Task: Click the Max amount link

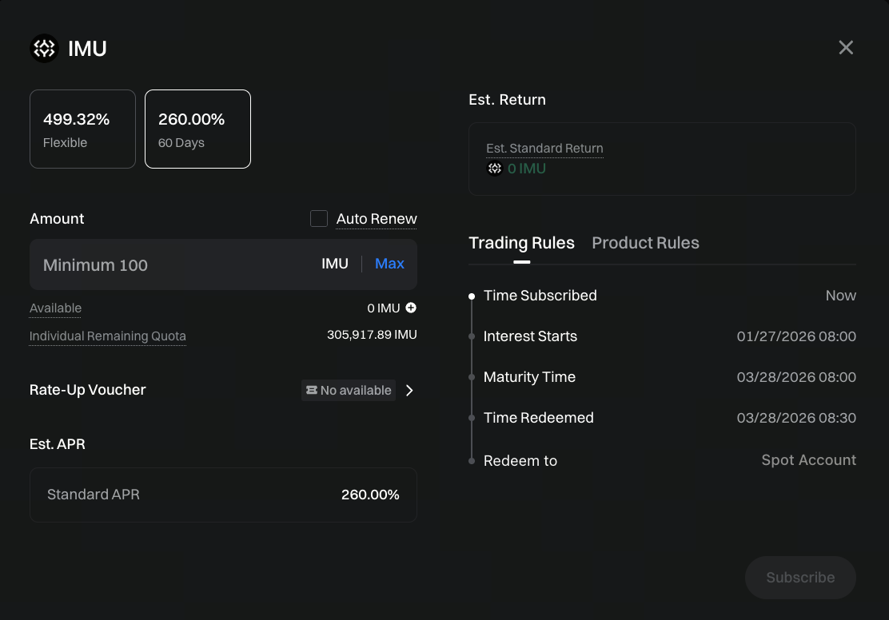Action: coord(389,264)
